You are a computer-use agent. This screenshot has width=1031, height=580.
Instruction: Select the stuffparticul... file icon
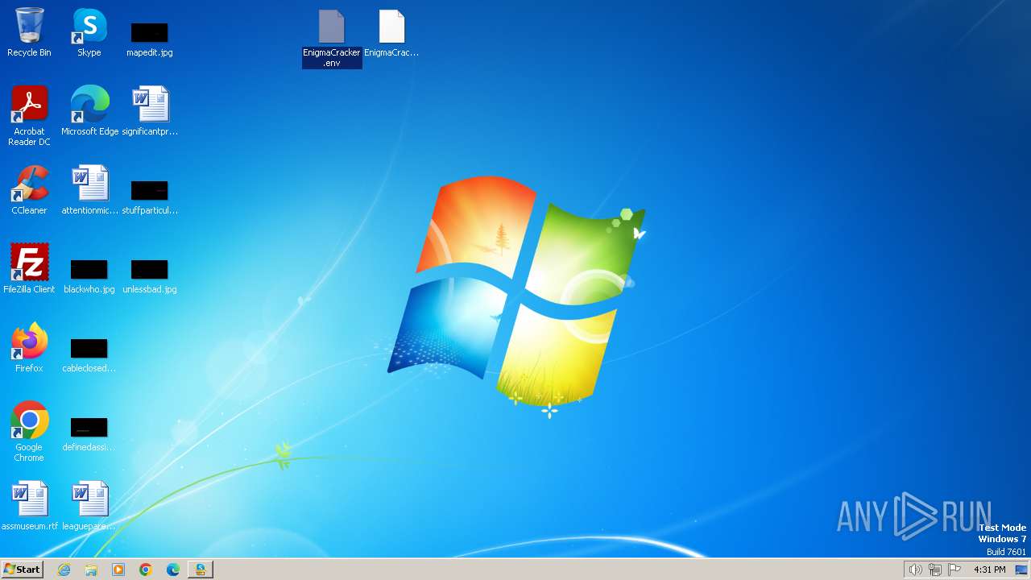tap(150, 196)
